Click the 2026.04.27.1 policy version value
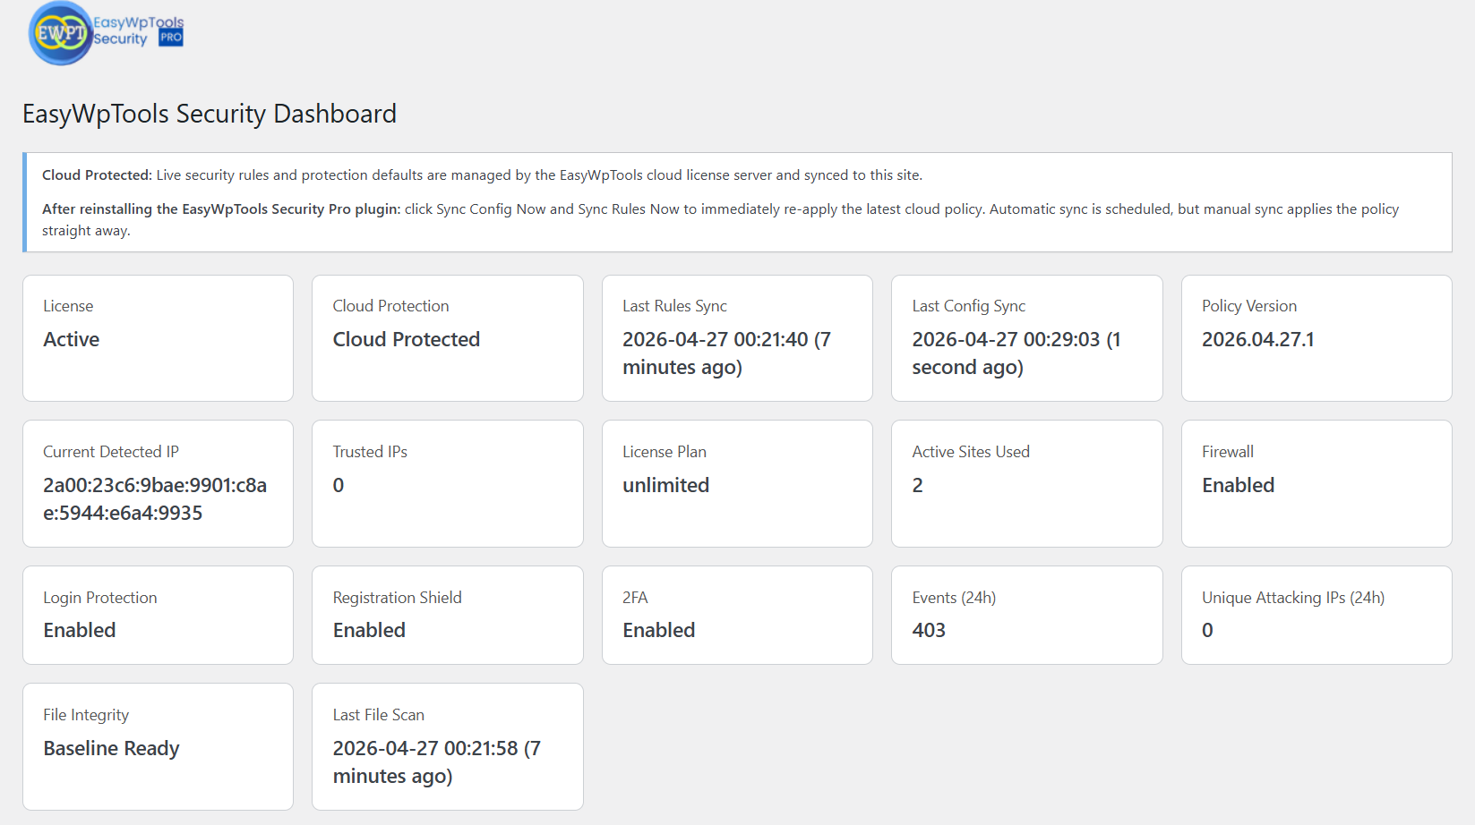This screenshot has height=825, width=1475. click(1258, 339)
